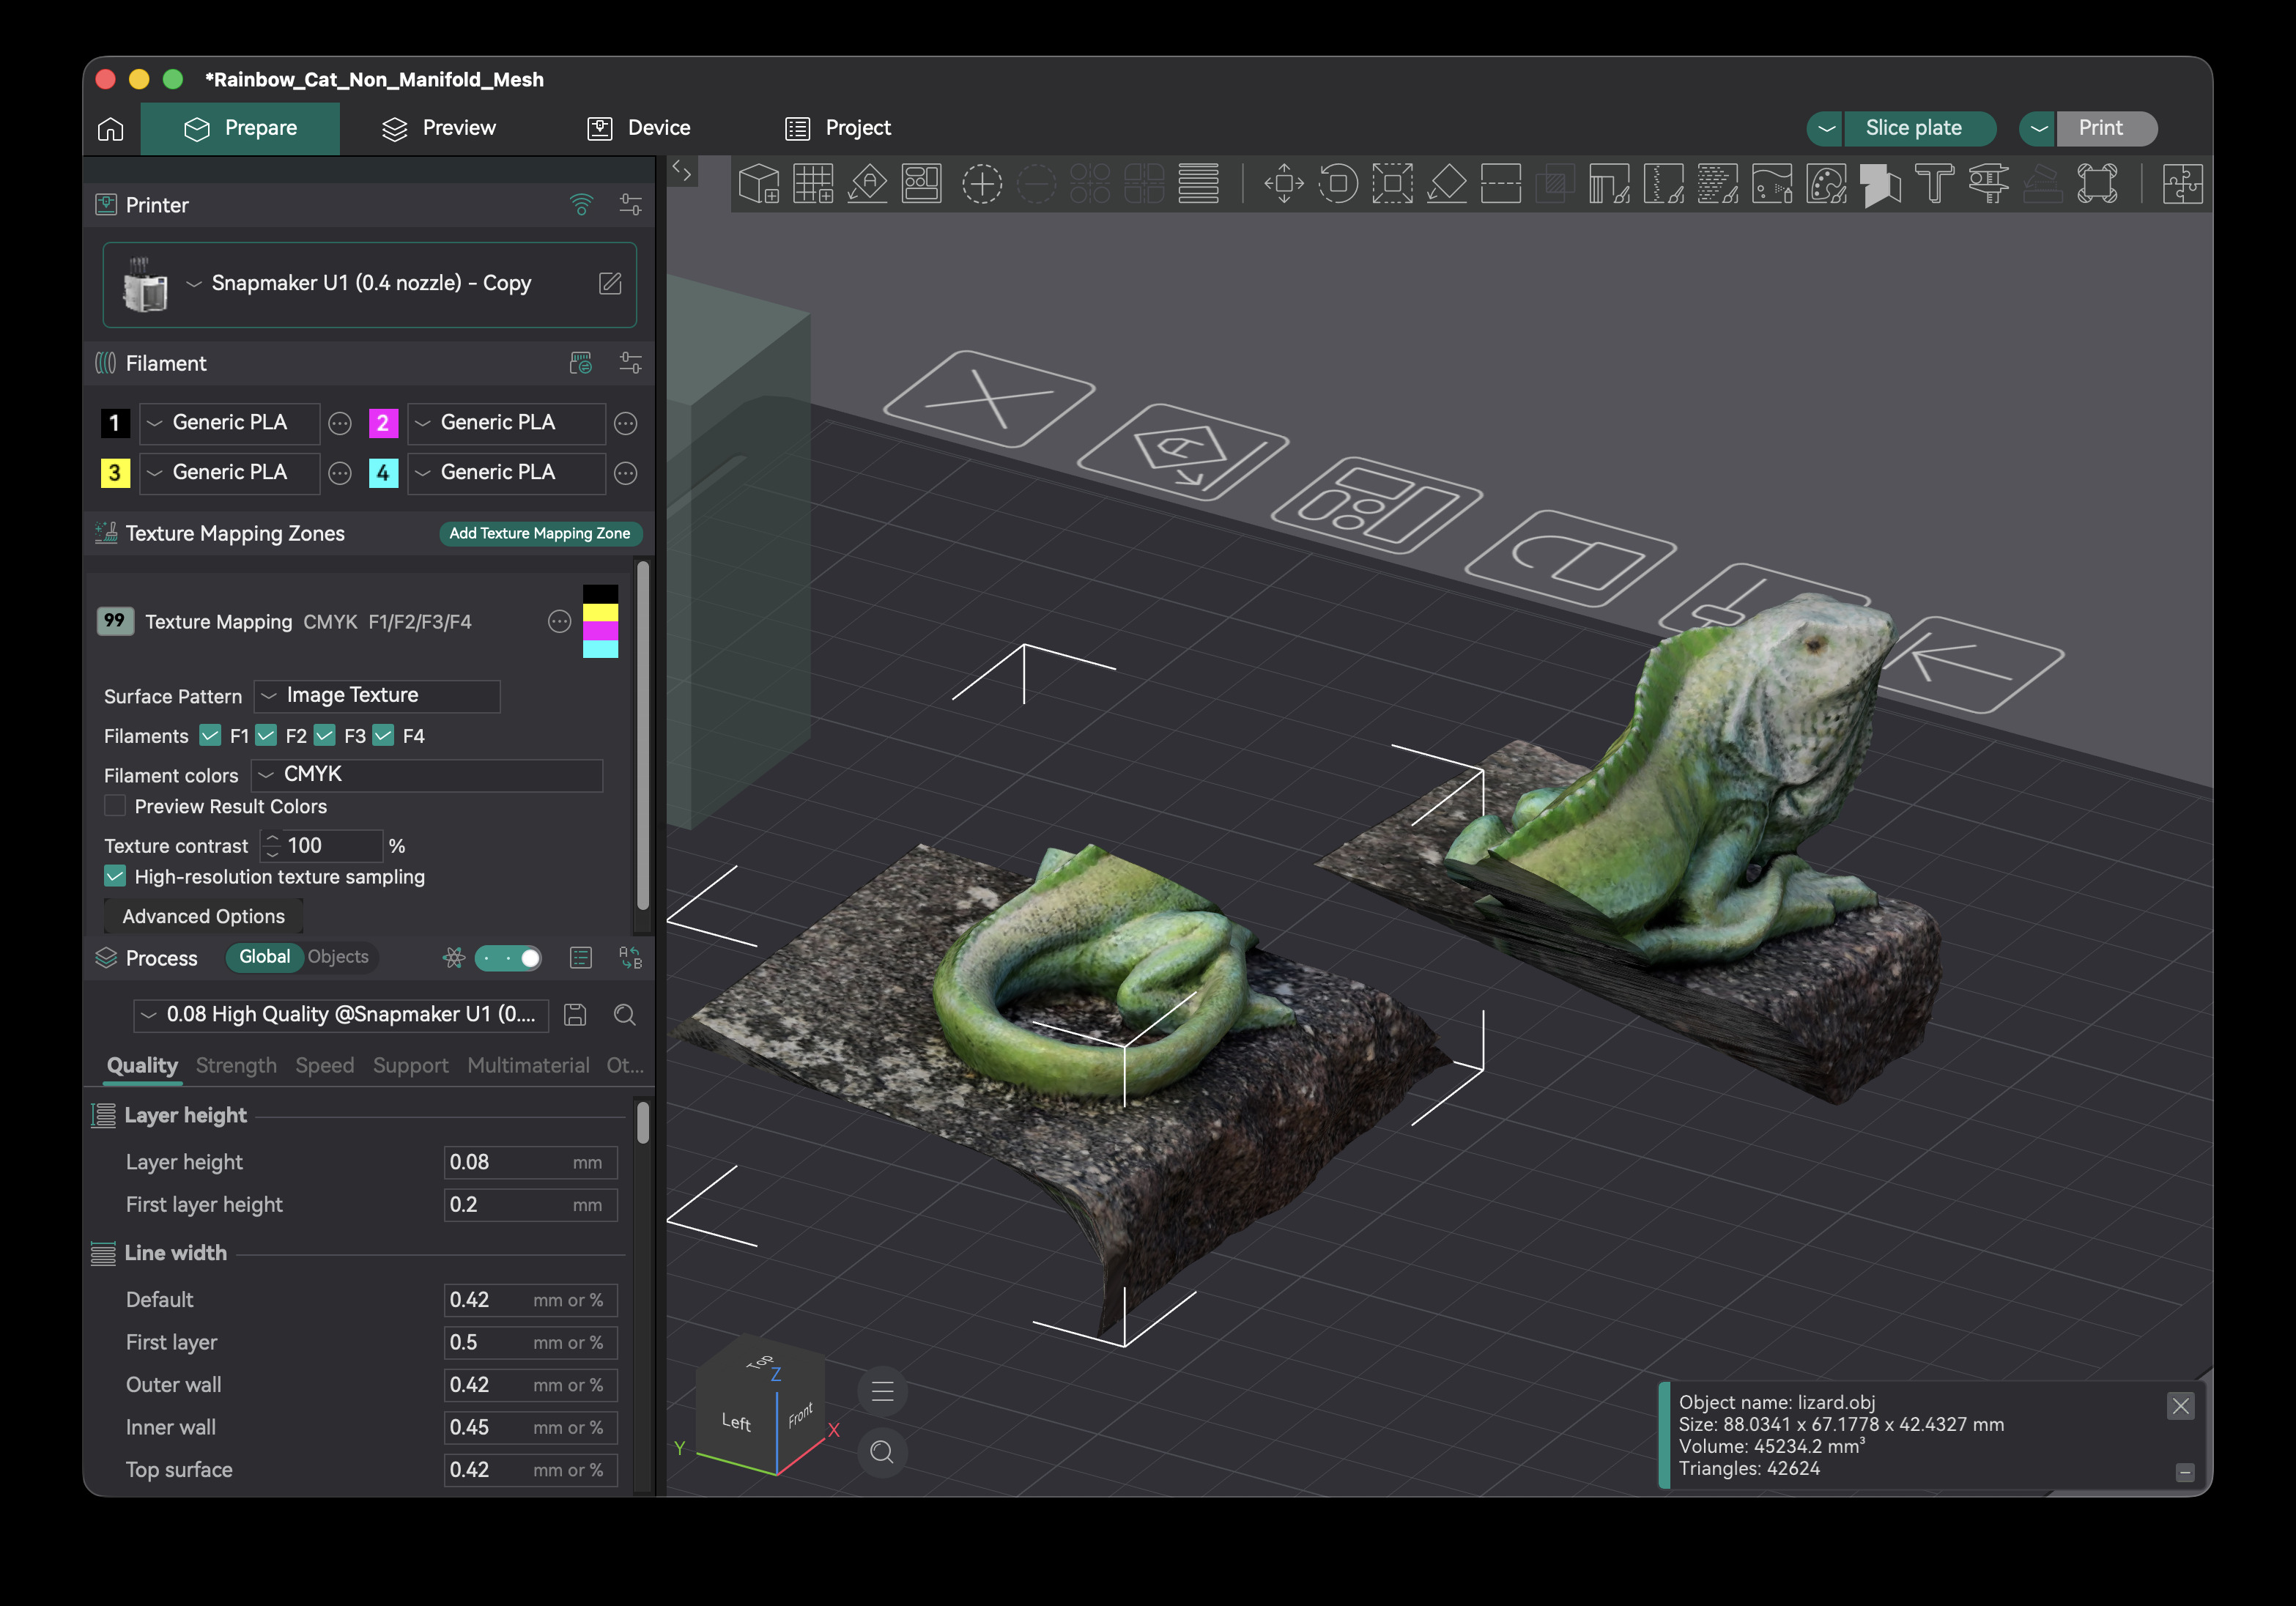The image size is (2296, 1606).
Task: Click the Add plate grid icon
Action: tap(813, 184)
